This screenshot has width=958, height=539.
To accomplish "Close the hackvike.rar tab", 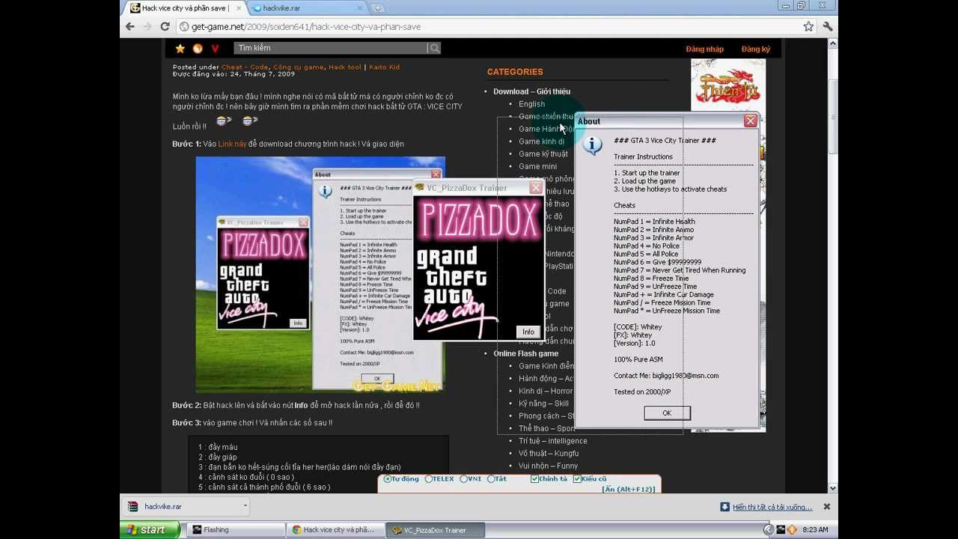I will [x=359, y=8].
